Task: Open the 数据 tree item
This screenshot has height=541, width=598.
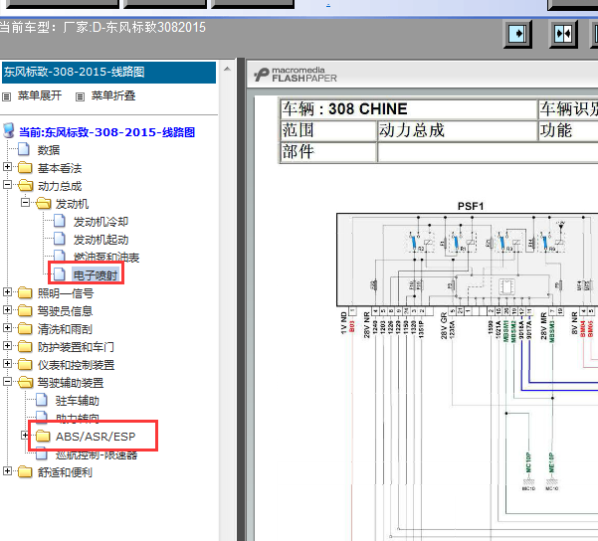Action: 49,150
